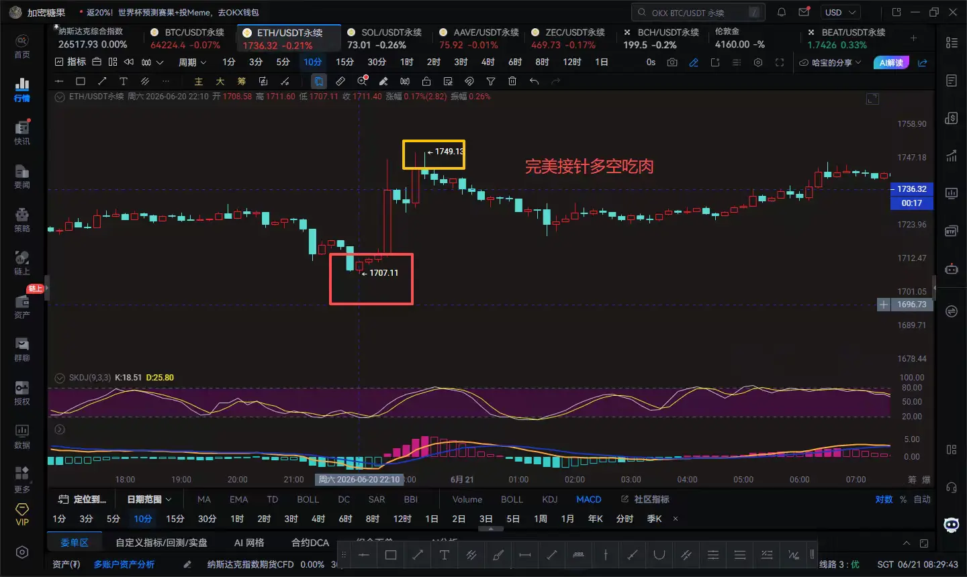
Task: Open the 哈宝的分享 sharing dropdown
Action: (x=830, y=62)
